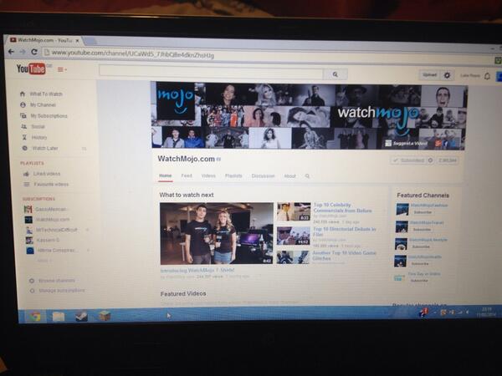
Task: Toggle the Subscribed button
Action: point(409,160)
